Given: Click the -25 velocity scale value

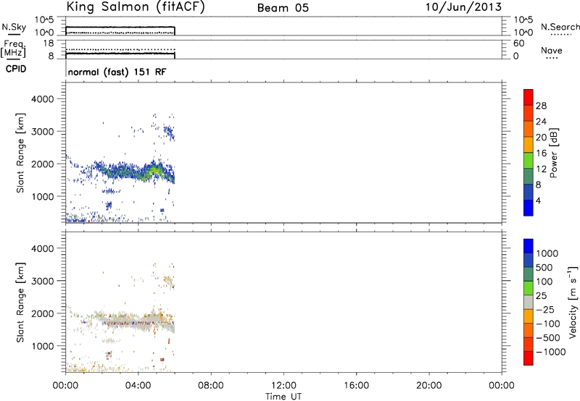Looking at the screenshot, I should click(545, 309).
